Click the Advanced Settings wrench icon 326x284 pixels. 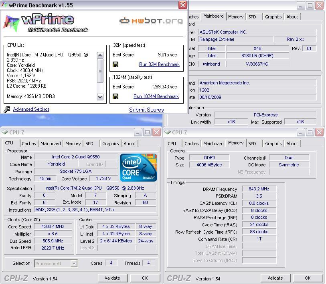pyautogui.click(x=7, y=109)
